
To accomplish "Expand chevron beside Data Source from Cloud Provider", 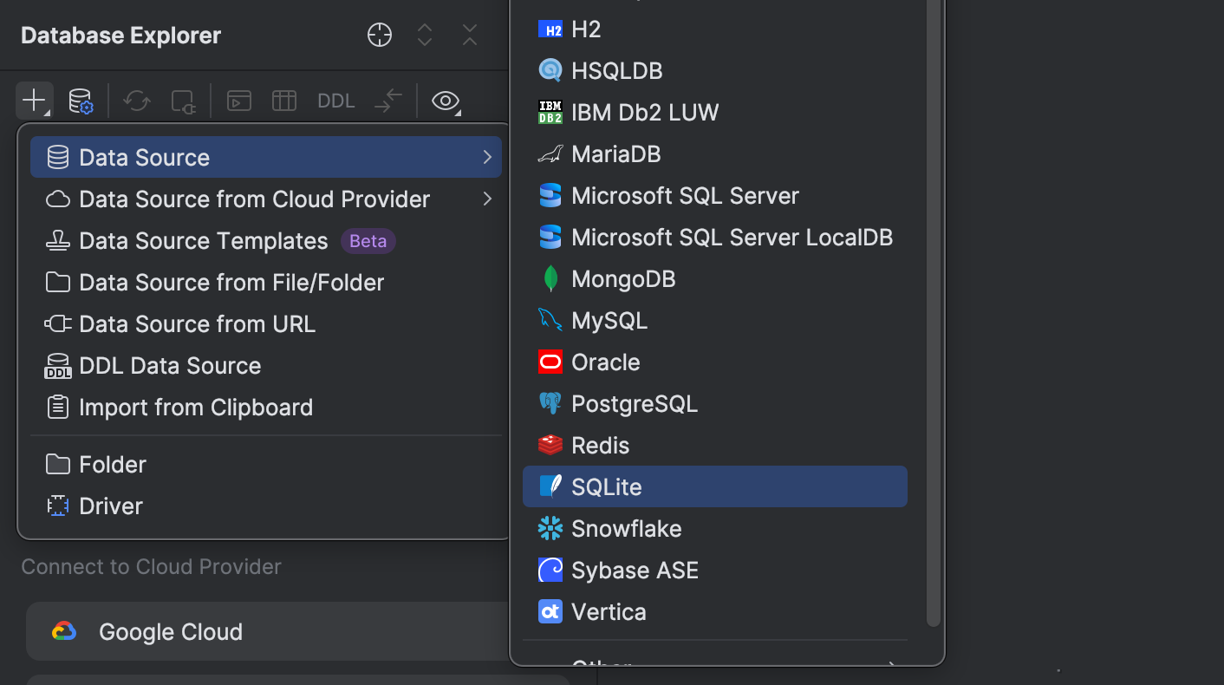I will (x=487, y=199).
